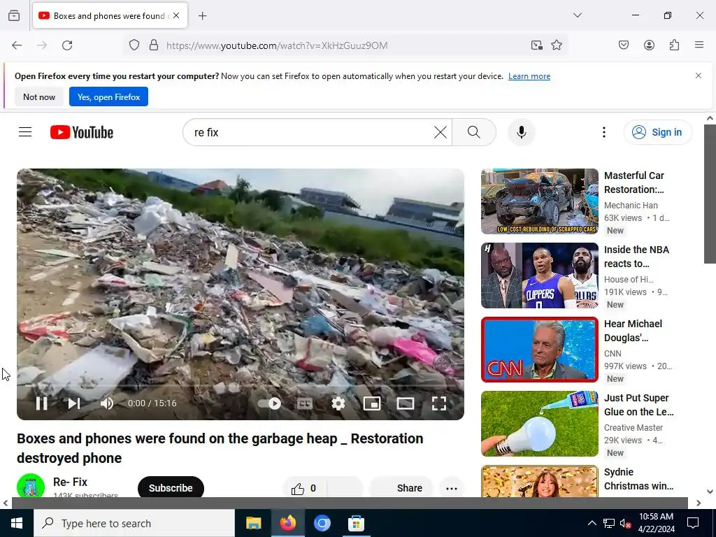Open Microsoft Store from taskbar
This screenshot has height=537, width=716.
click(x=356, y=523)
